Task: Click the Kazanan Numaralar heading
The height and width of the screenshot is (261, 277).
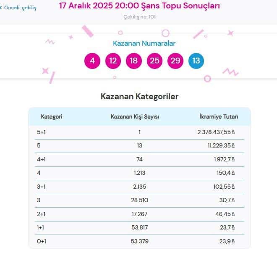Action: pyautogui.click(x=144, y=43)
